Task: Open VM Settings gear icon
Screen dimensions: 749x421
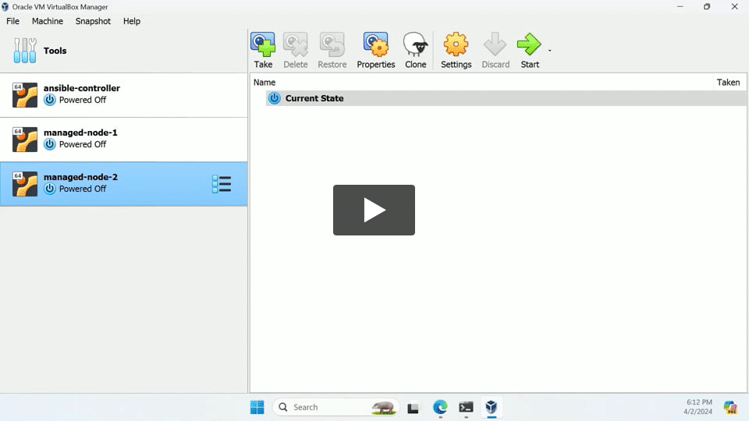Action: click(456, 45)
